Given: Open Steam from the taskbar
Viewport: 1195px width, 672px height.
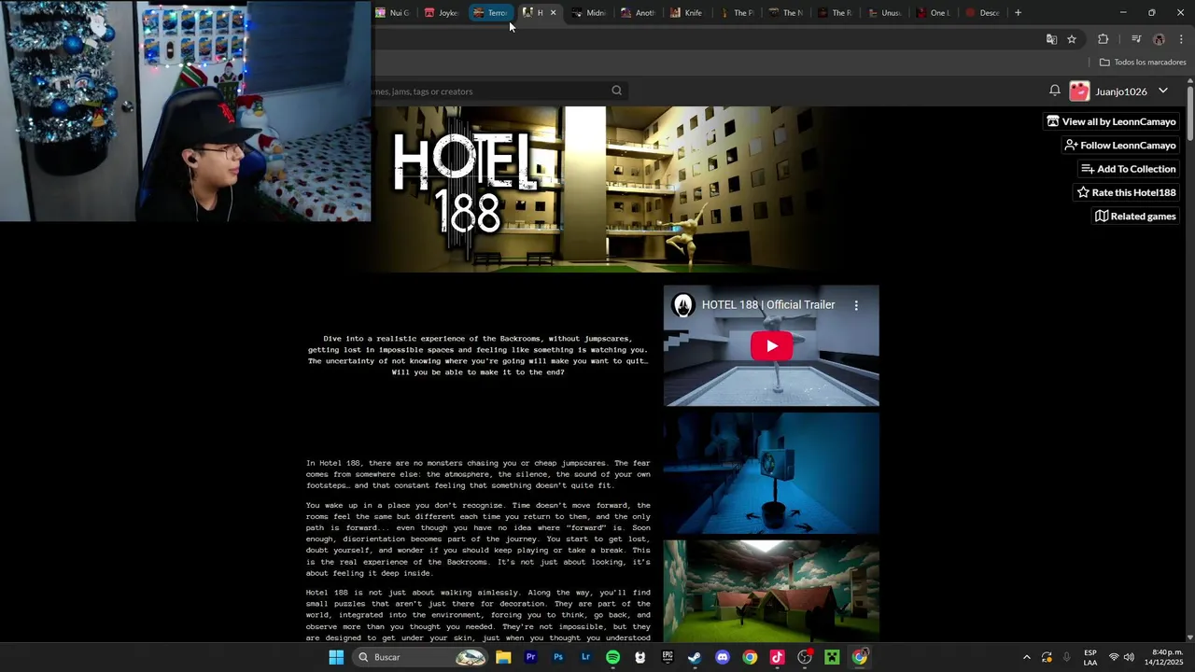Looking at the screenshot, I should 695,657.
